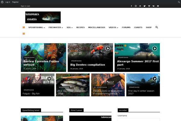Visit the Facebook profile icon

(x=131, y=6)
